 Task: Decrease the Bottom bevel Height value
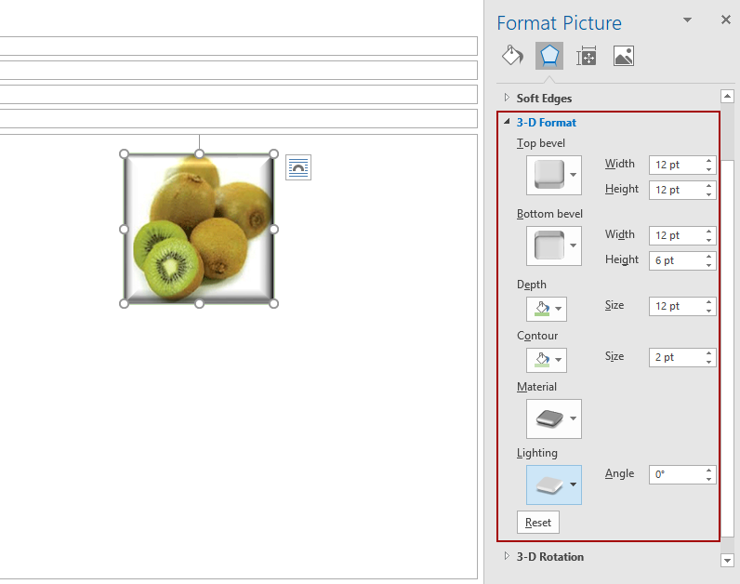[x=708, y=265]
